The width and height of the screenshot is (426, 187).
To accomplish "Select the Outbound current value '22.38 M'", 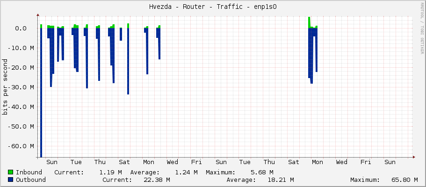I will (x=157, y=180).
